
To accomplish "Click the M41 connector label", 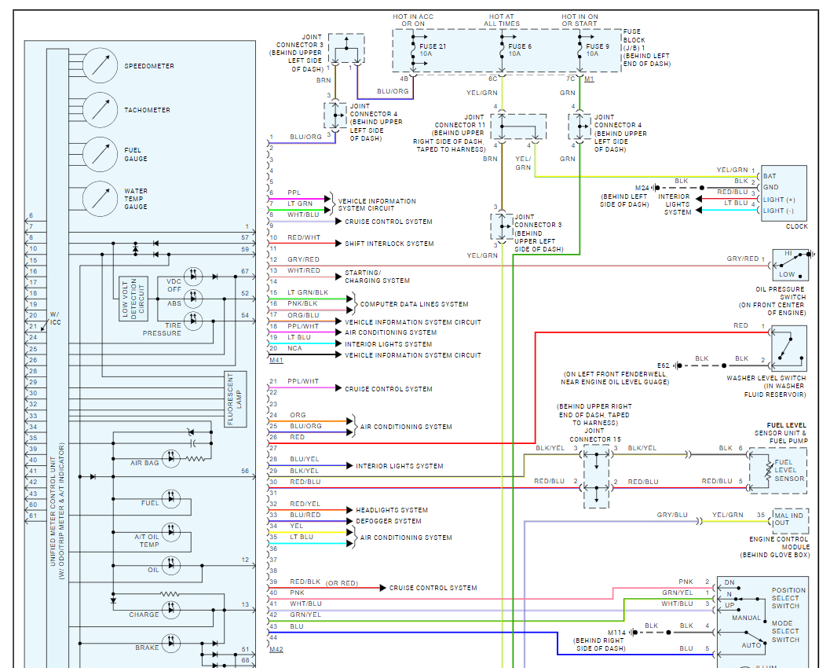I will coord(276,360).
